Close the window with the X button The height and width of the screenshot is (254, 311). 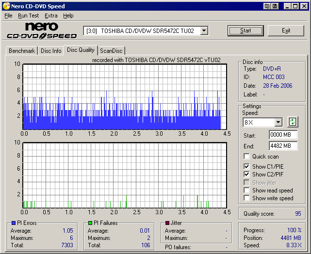303,6
